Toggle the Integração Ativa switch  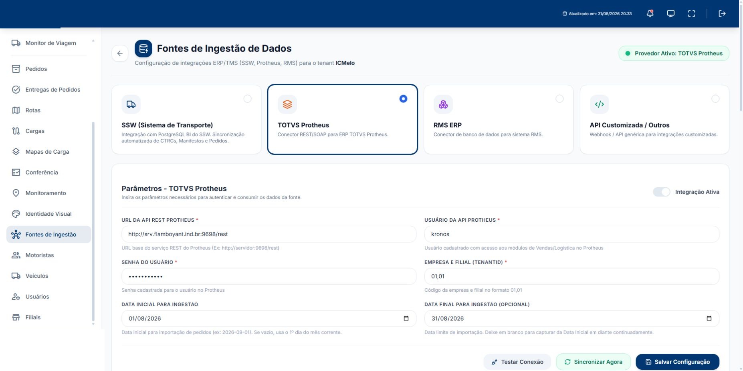pyautogui.click(x=662, y=192)
